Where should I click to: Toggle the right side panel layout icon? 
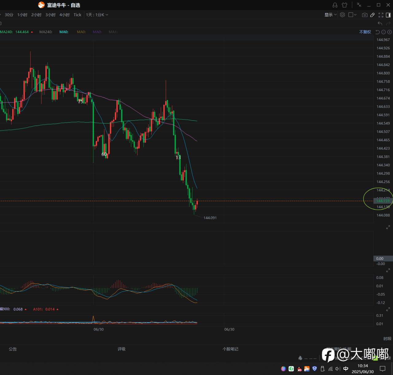point(388,15)
